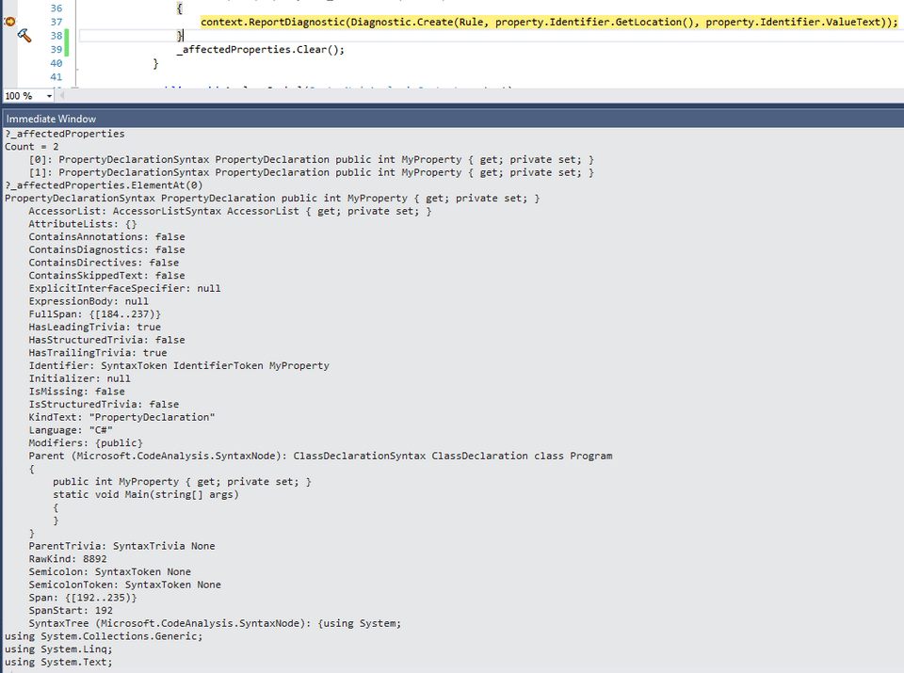Click the SpanStart: 192 line
The image size is (904, 673).
click(x=71, y=610)
